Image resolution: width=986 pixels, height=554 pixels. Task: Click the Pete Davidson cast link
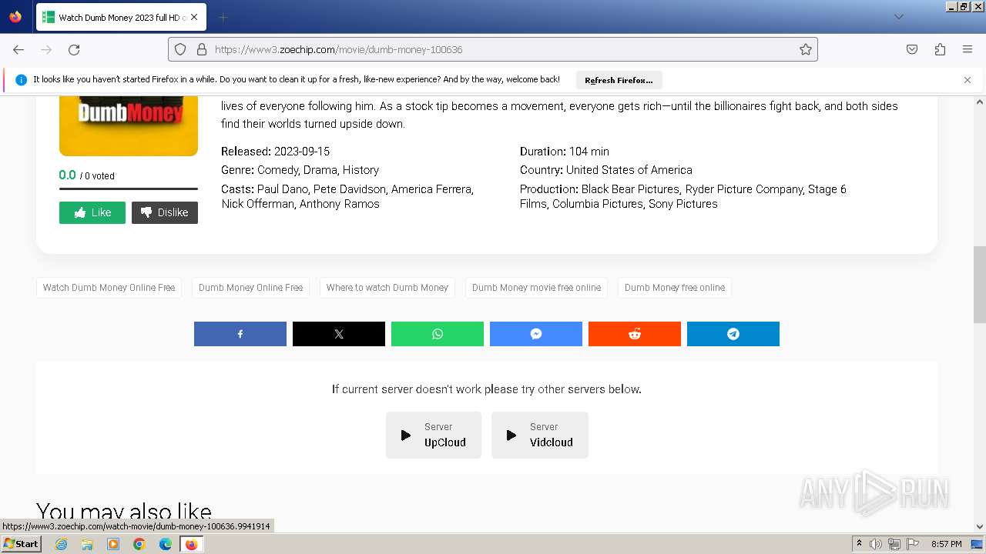[349, 189]
